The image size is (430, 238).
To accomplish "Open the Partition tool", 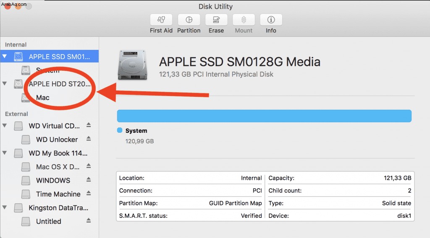I will point(189,20).
